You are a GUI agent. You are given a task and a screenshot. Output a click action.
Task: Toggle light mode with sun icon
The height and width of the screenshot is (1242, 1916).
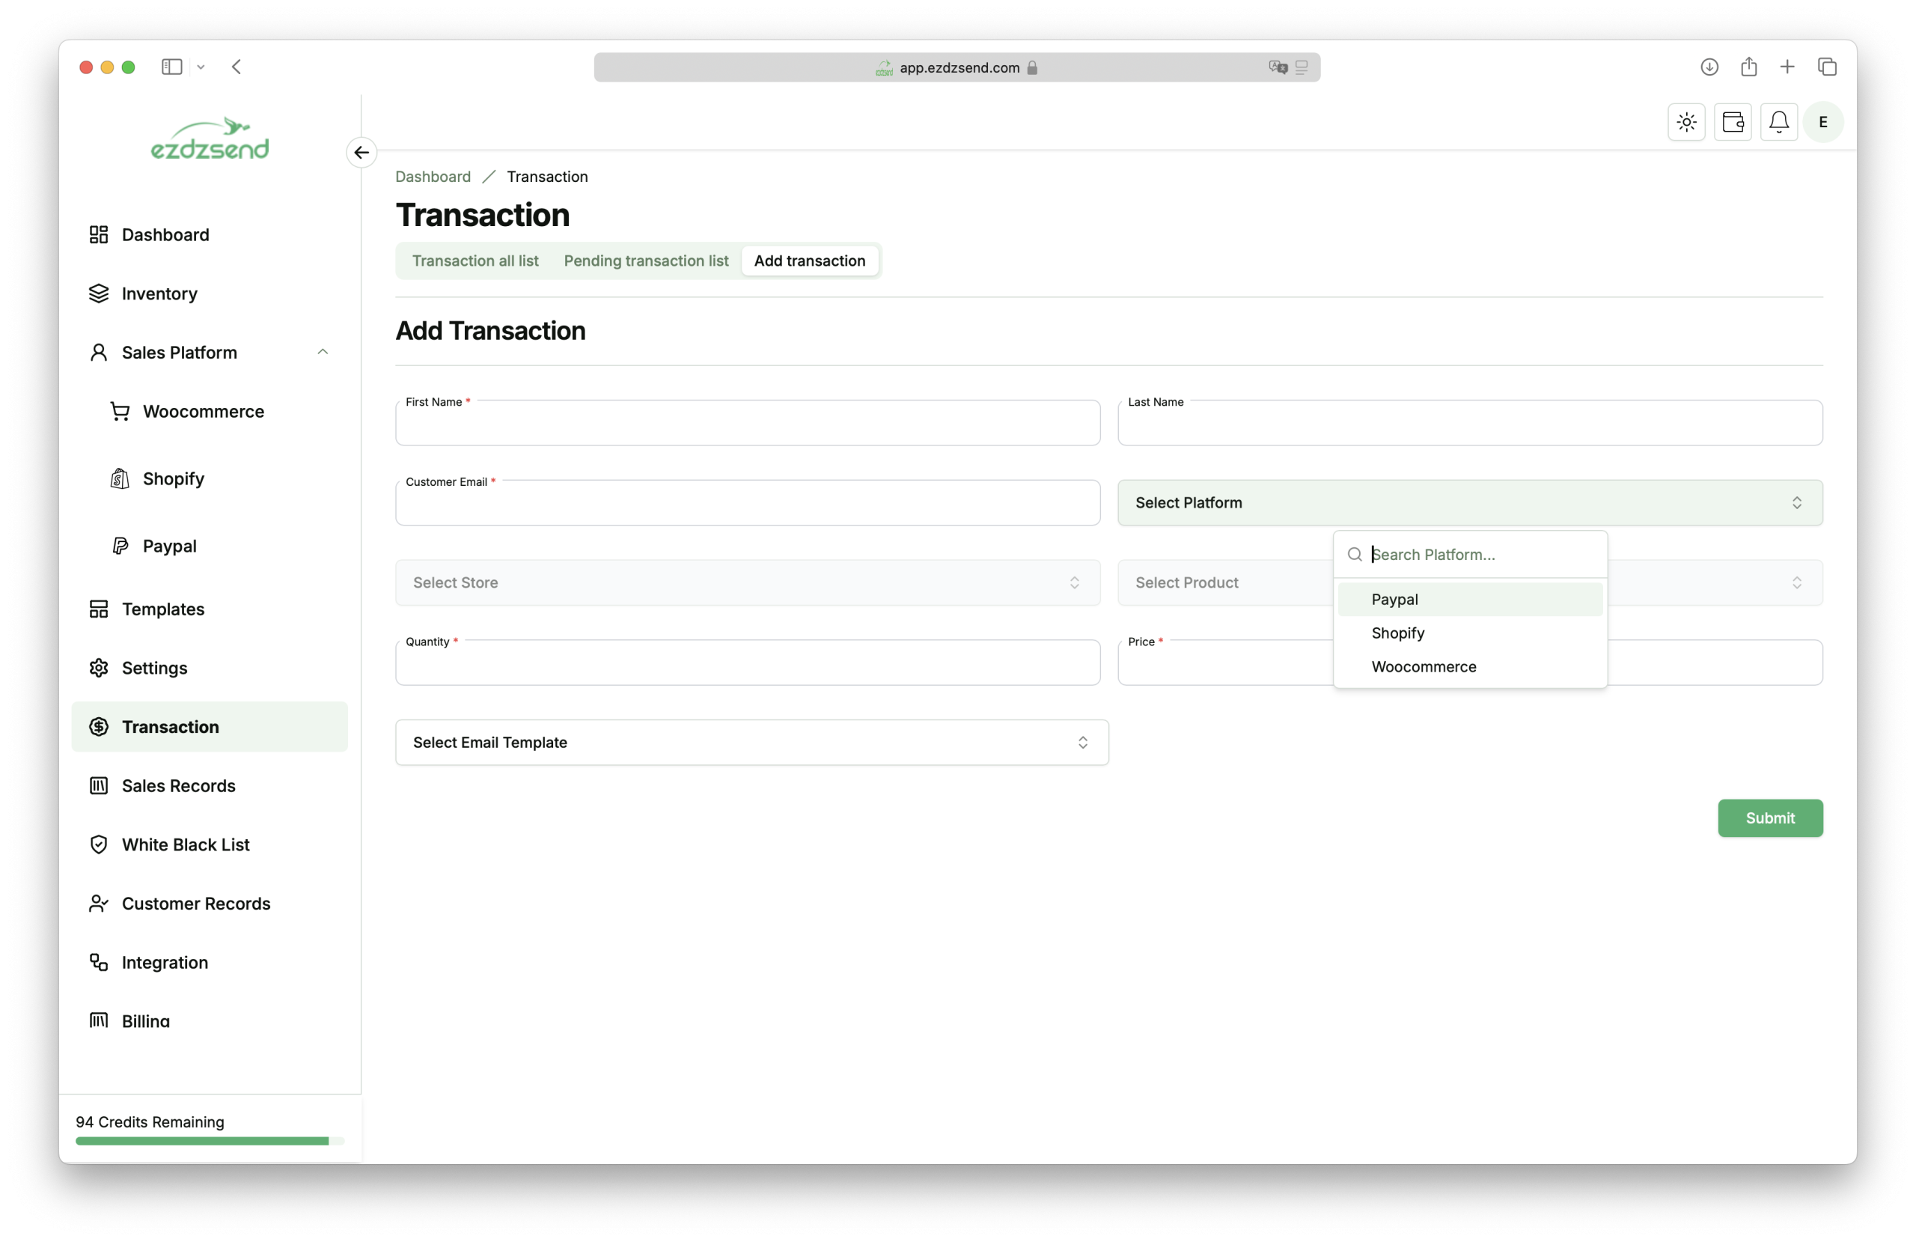point(1685,121)
